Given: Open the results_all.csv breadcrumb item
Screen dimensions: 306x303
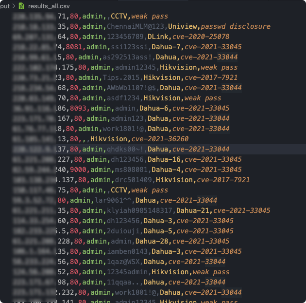Looking at the screenshot, I should coord(49,6).
